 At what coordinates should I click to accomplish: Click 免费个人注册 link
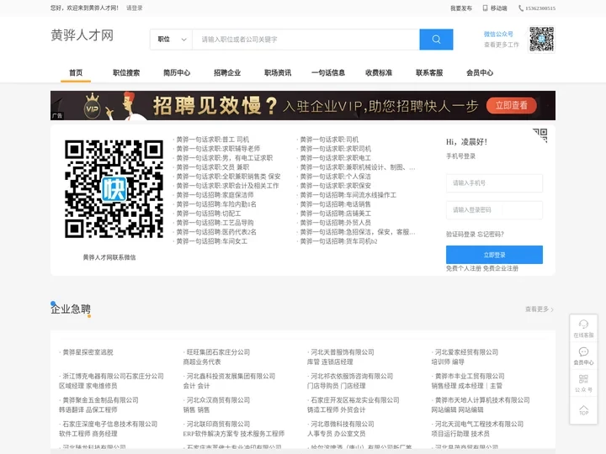464,268
